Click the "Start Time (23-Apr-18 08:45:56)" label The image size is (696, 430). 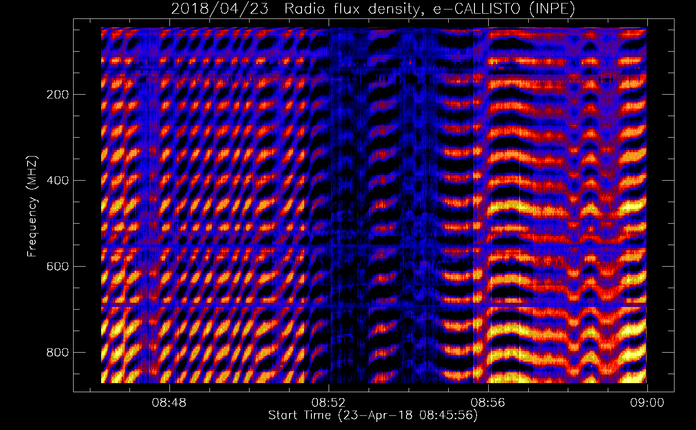[373, 415]
